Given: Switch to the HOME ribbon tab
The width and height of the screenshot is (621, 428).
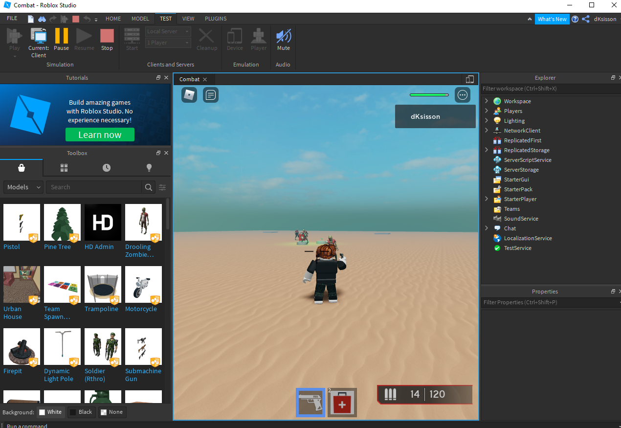Looking at the screenshot, I should click(113, 19).
